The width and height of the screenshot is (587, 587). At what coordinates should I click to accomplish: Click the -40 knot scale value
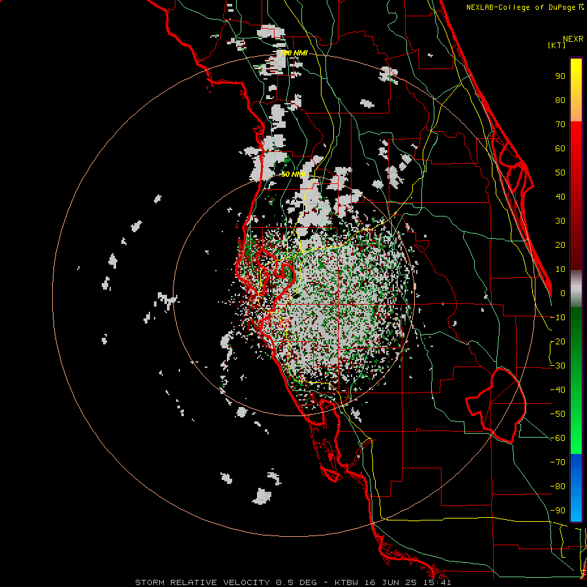tap(558, 390)
